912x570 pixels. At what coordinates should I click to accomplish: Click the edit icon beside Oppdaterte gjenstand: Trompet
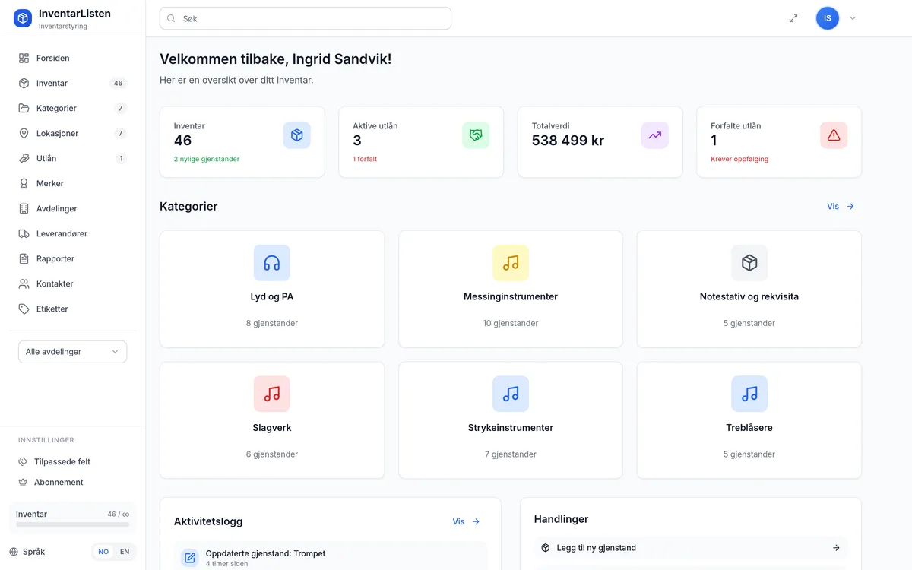(x=190, y=559)
